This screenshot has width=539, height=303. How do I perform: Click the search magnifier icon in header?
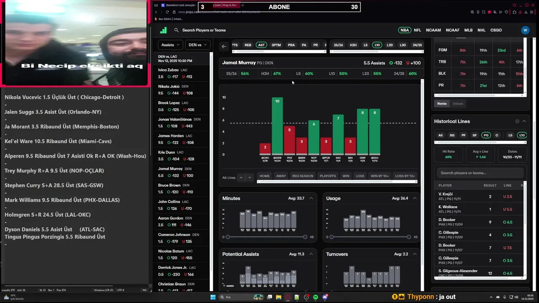(176, 30)
